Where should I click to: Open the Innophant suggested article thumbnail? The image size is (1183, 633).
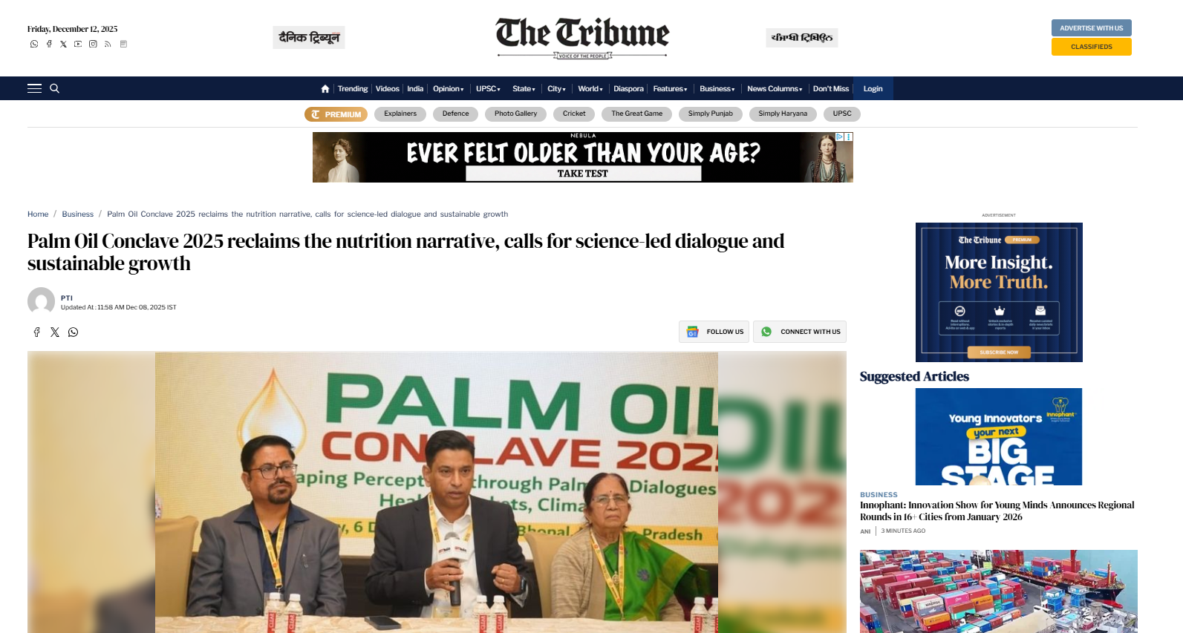click(x=998, y=436)
